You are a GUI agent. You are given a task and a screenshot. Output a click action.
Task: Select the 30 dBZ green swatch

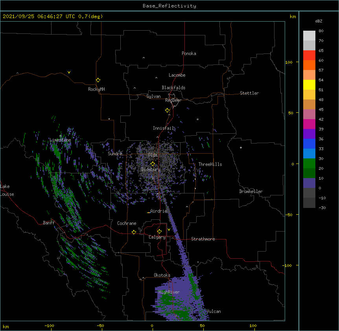click(x=309, y=164)
